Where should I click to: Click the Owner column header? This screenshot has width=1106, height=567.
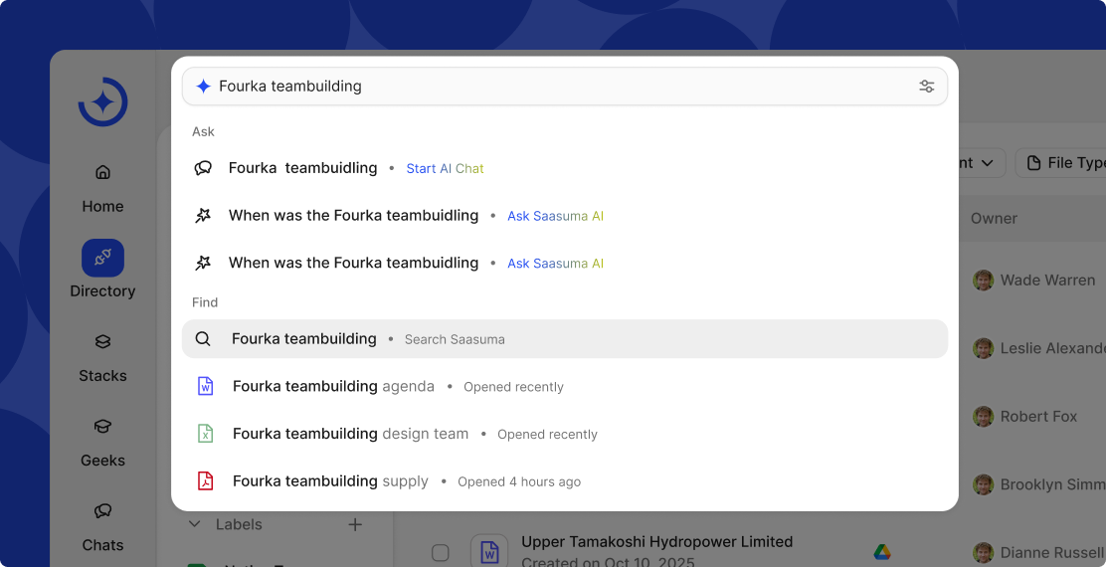click(x=994, y=219)
